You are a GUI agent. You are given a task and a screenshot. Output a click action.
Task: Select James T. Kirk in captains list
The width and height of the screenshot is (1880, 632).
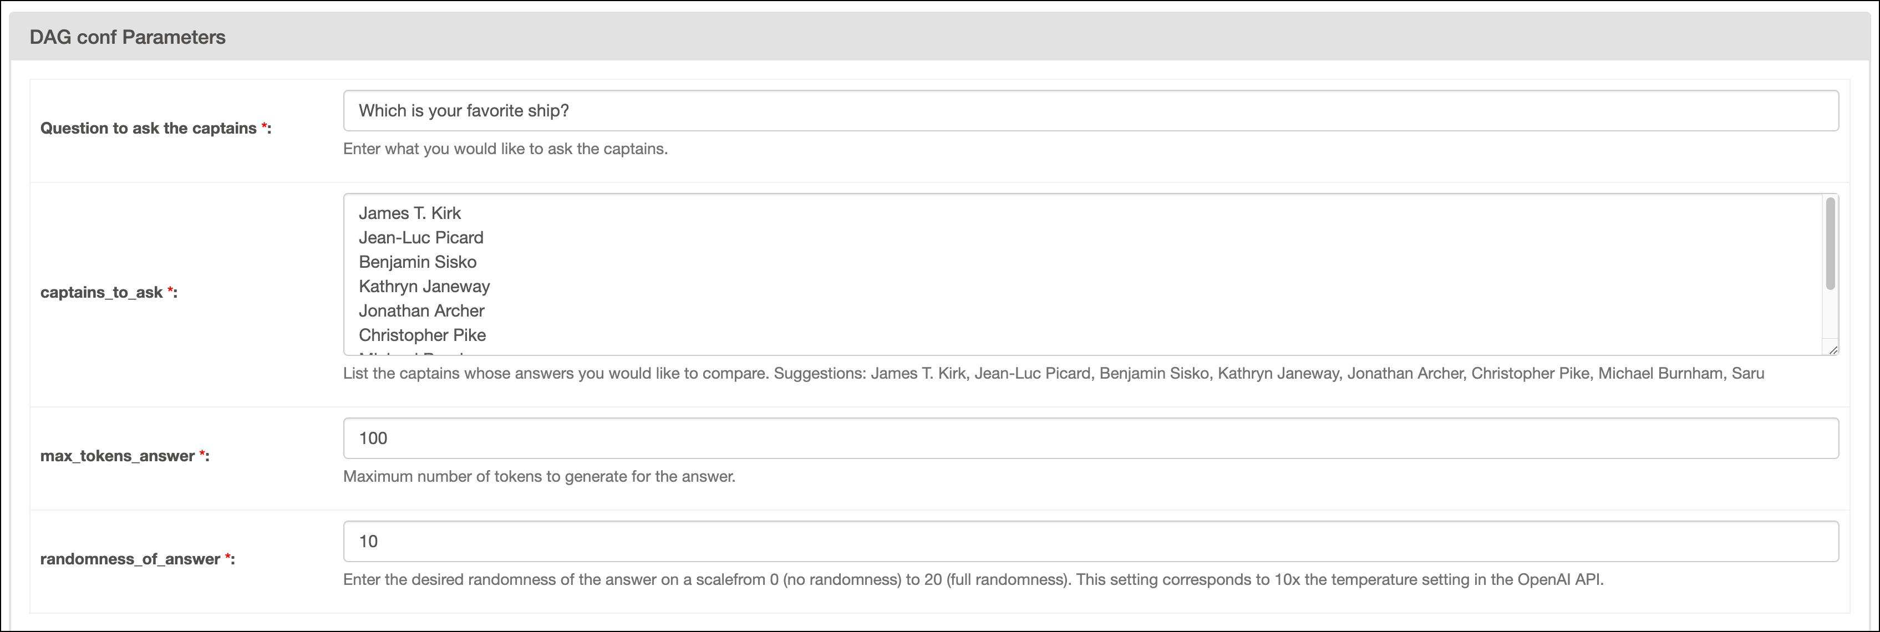(409, 212)
